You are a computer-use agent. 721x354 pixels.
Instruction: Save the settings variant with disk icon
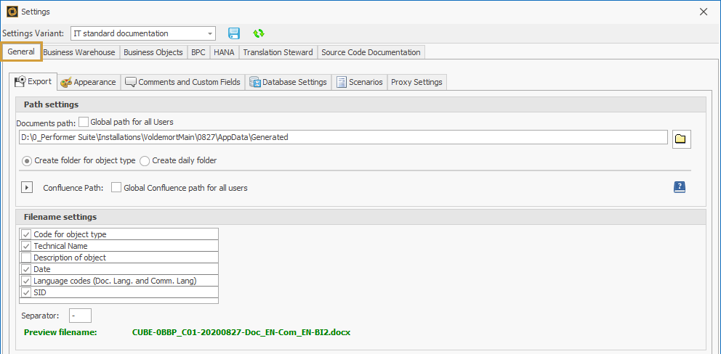coord(234,33)
